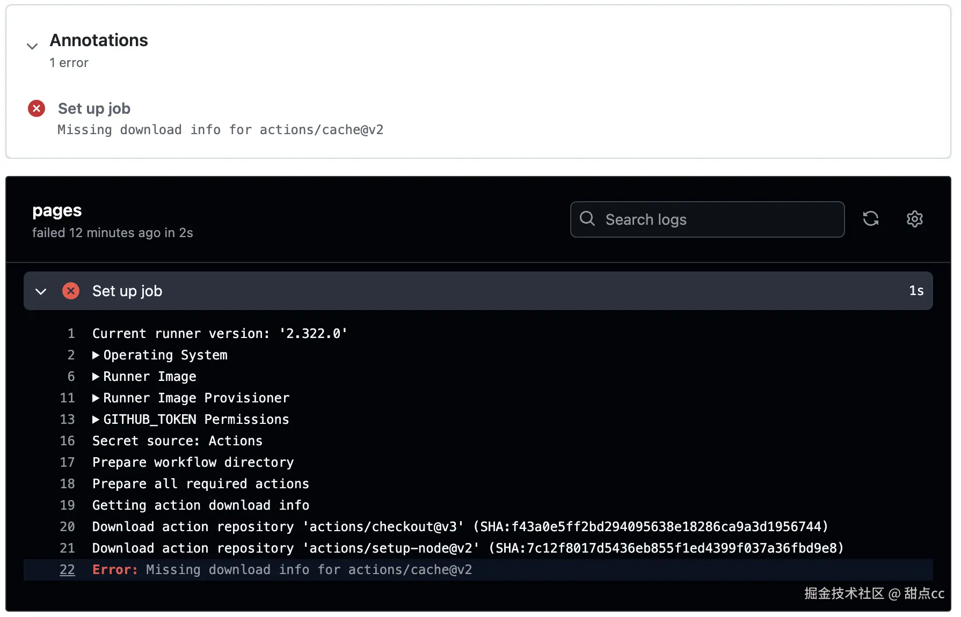The image size is (961, 617).
Task: Collapse the Set up job step
Action: (x=41, y=291)
